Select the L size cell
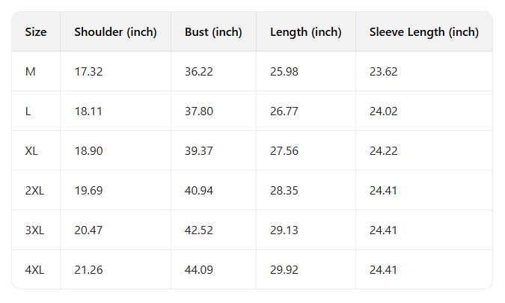The height and width of the screenshot is (303, 505). point(28,111)
